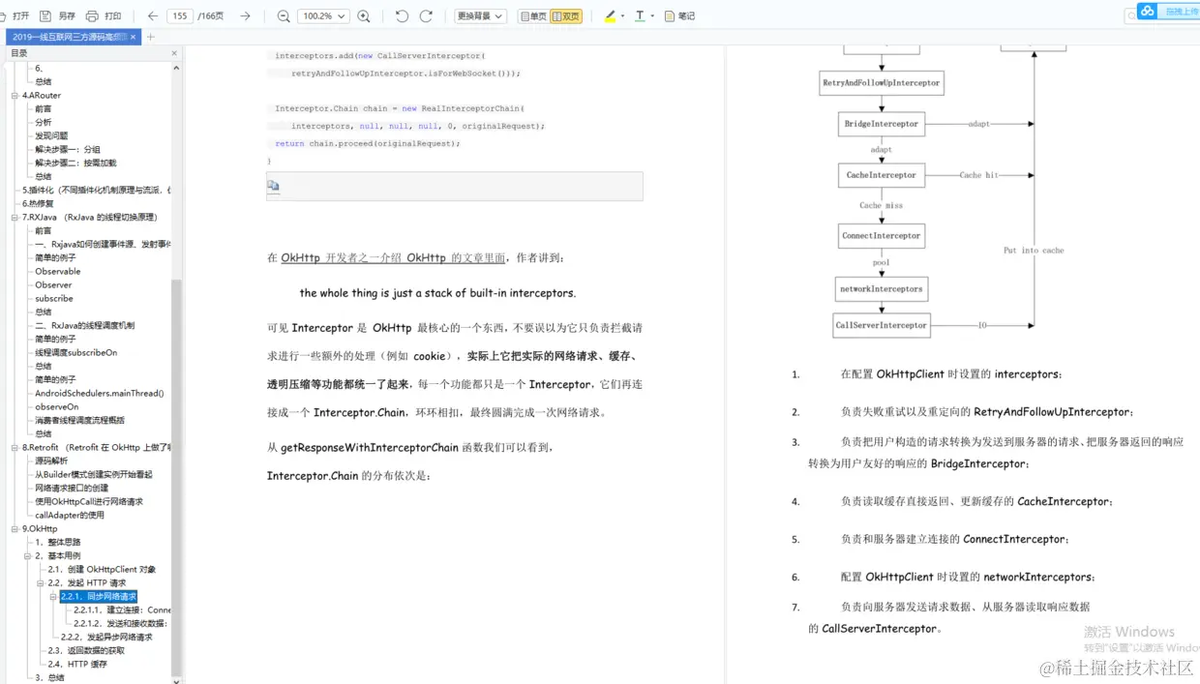This screenshot has width=1200, height=684.
Task: Click the 当地上传 upload button
Action: 1180,12
